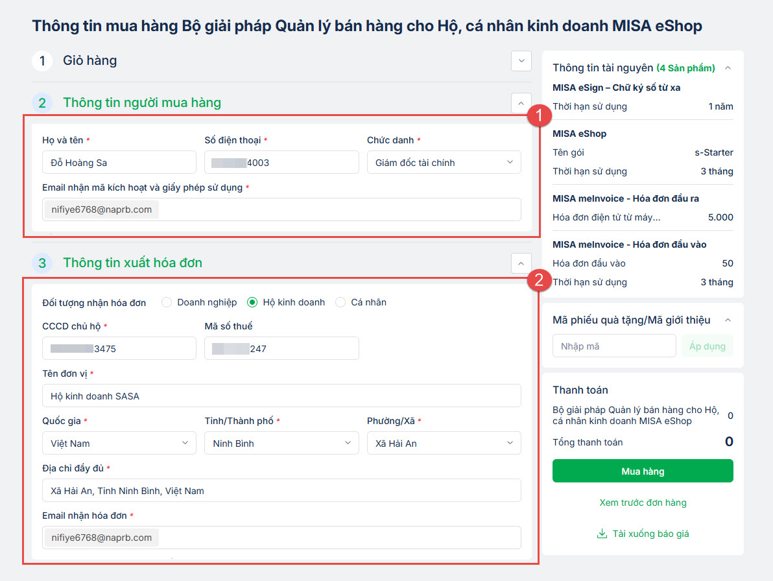The image size is (773, 581).
Task: Open Xem trước đơn hàng link
Action: (x=643, y=503)
